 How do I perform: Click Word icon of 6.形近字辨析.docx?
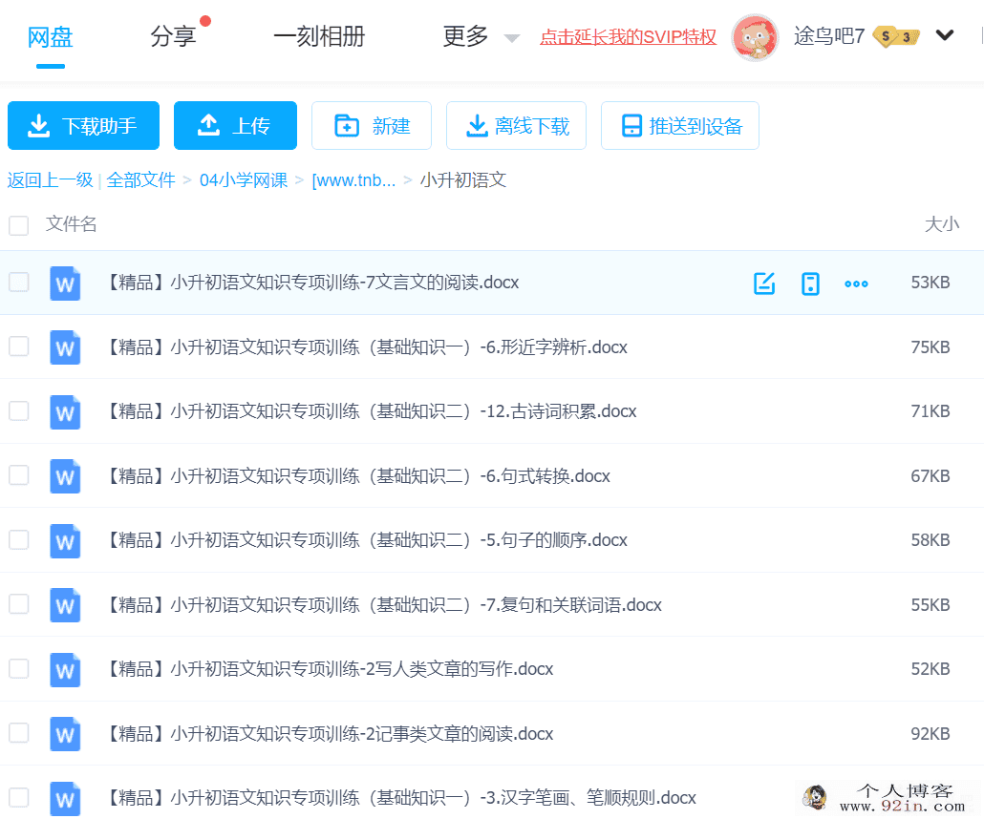point(65,347)
